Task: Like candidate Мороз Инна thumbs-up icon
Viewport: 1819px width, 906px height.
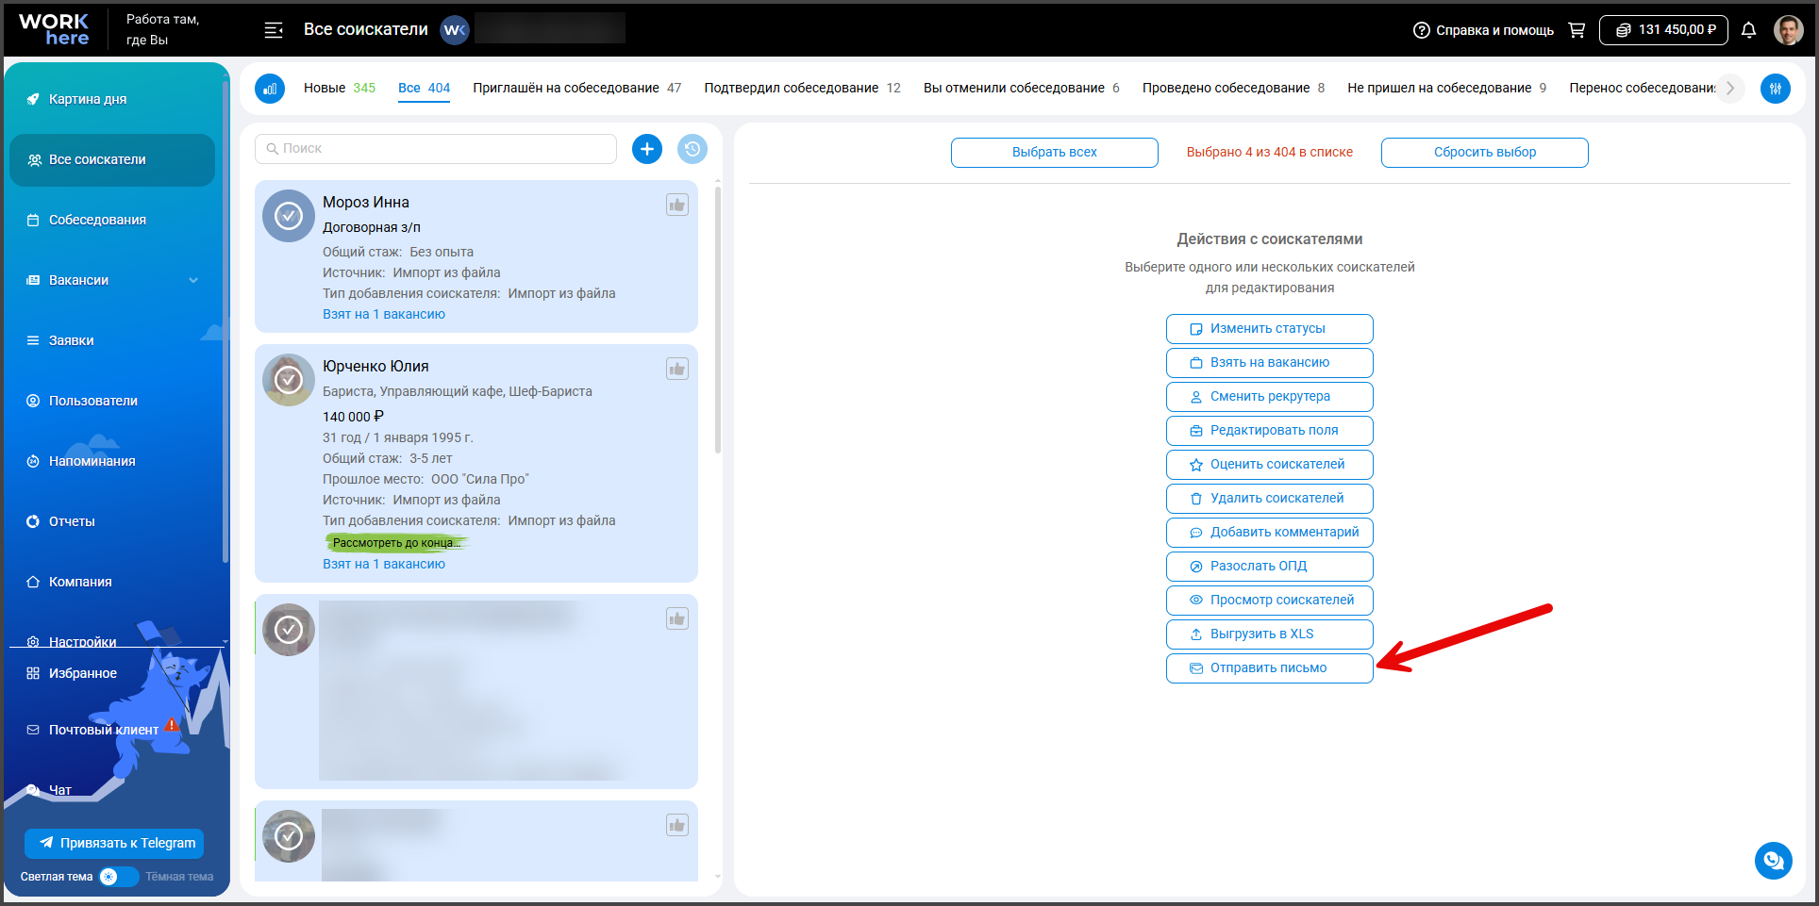Action: click(x=677, y=205)
